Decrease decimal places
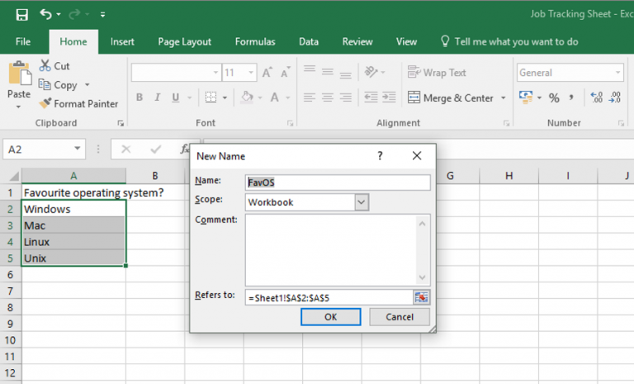Screen dimensions: 634x384 click(x=614, y=97)
